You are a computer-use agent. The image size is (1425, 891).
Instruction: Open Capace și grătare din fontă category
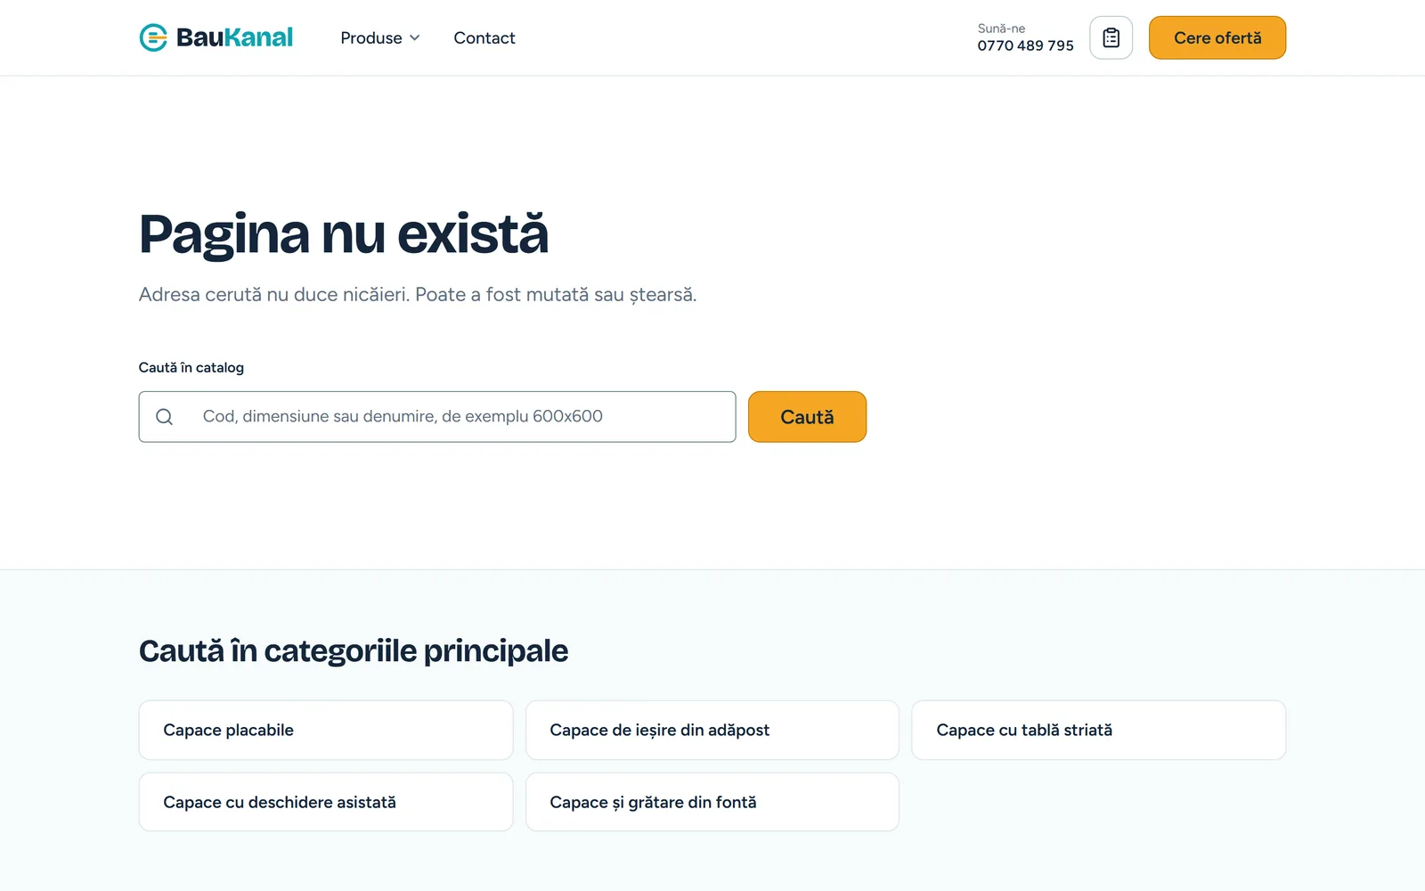point(712,802)
